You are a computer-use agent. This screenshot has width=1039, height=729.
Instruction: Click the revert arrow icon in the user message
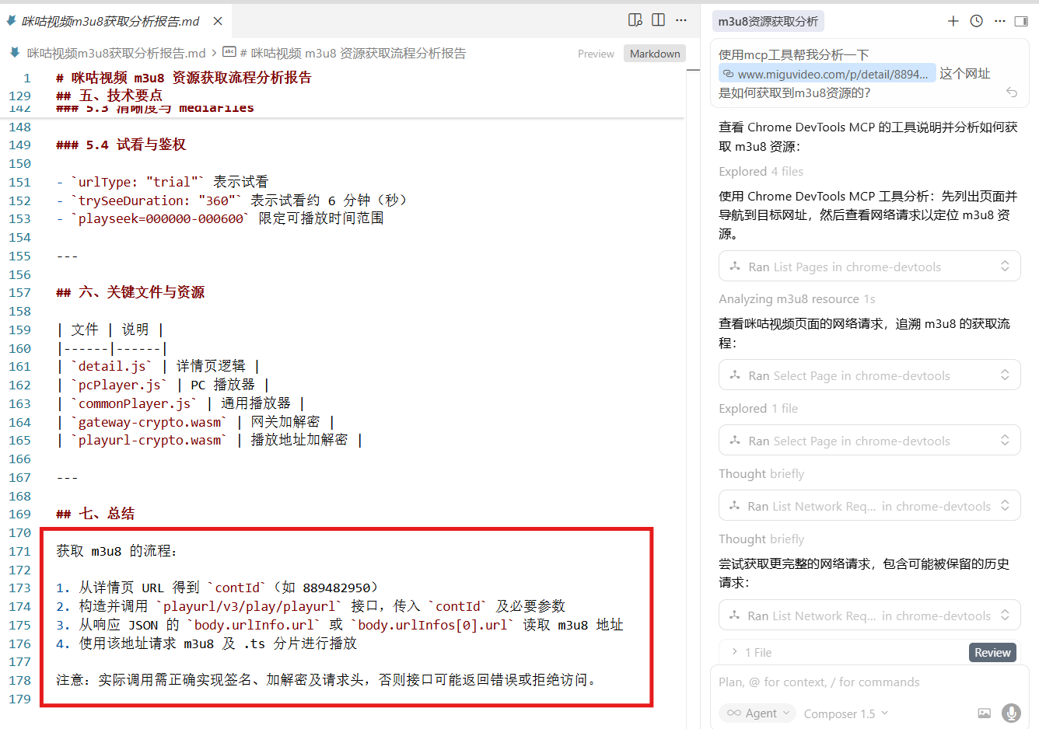[1012, 92]
